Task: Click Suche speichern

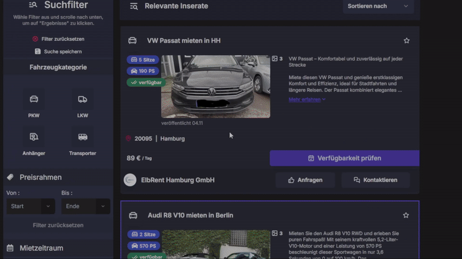Action: (x=58, y=52)
